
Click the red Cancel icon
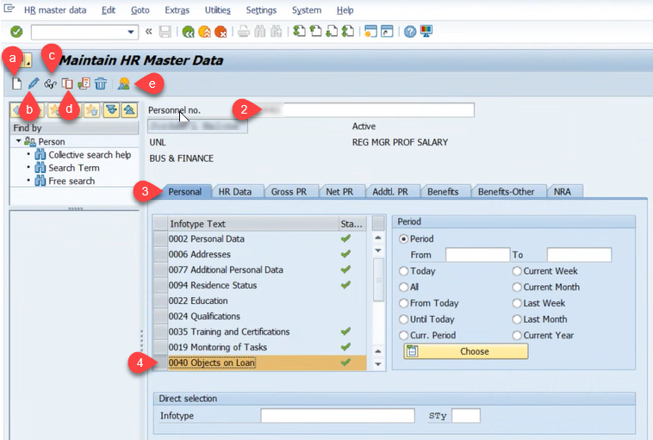221,32
